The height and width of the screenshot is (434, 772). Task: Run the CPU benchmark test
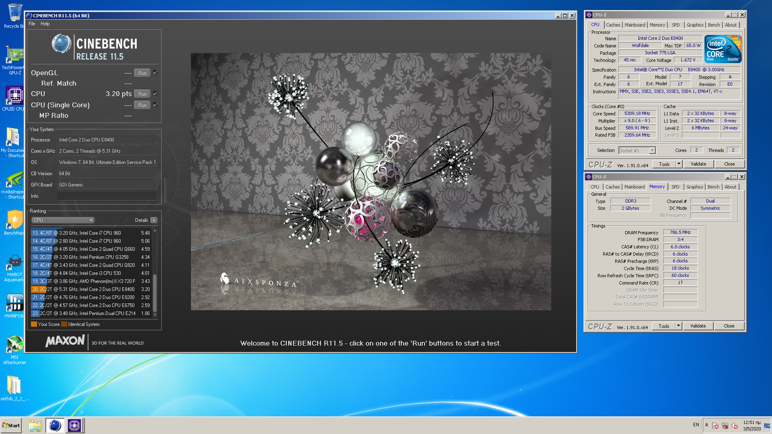(142, 94)
